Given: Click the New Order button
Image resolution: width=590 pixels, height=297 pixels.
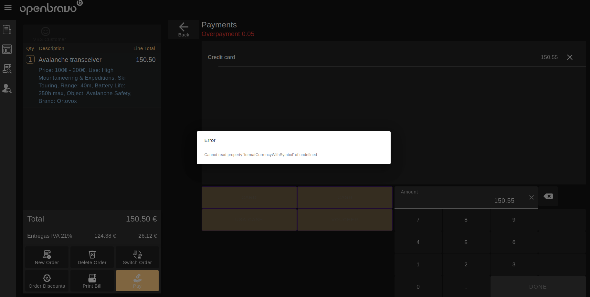Looking at the screenshot, I should tap(47, 257).
